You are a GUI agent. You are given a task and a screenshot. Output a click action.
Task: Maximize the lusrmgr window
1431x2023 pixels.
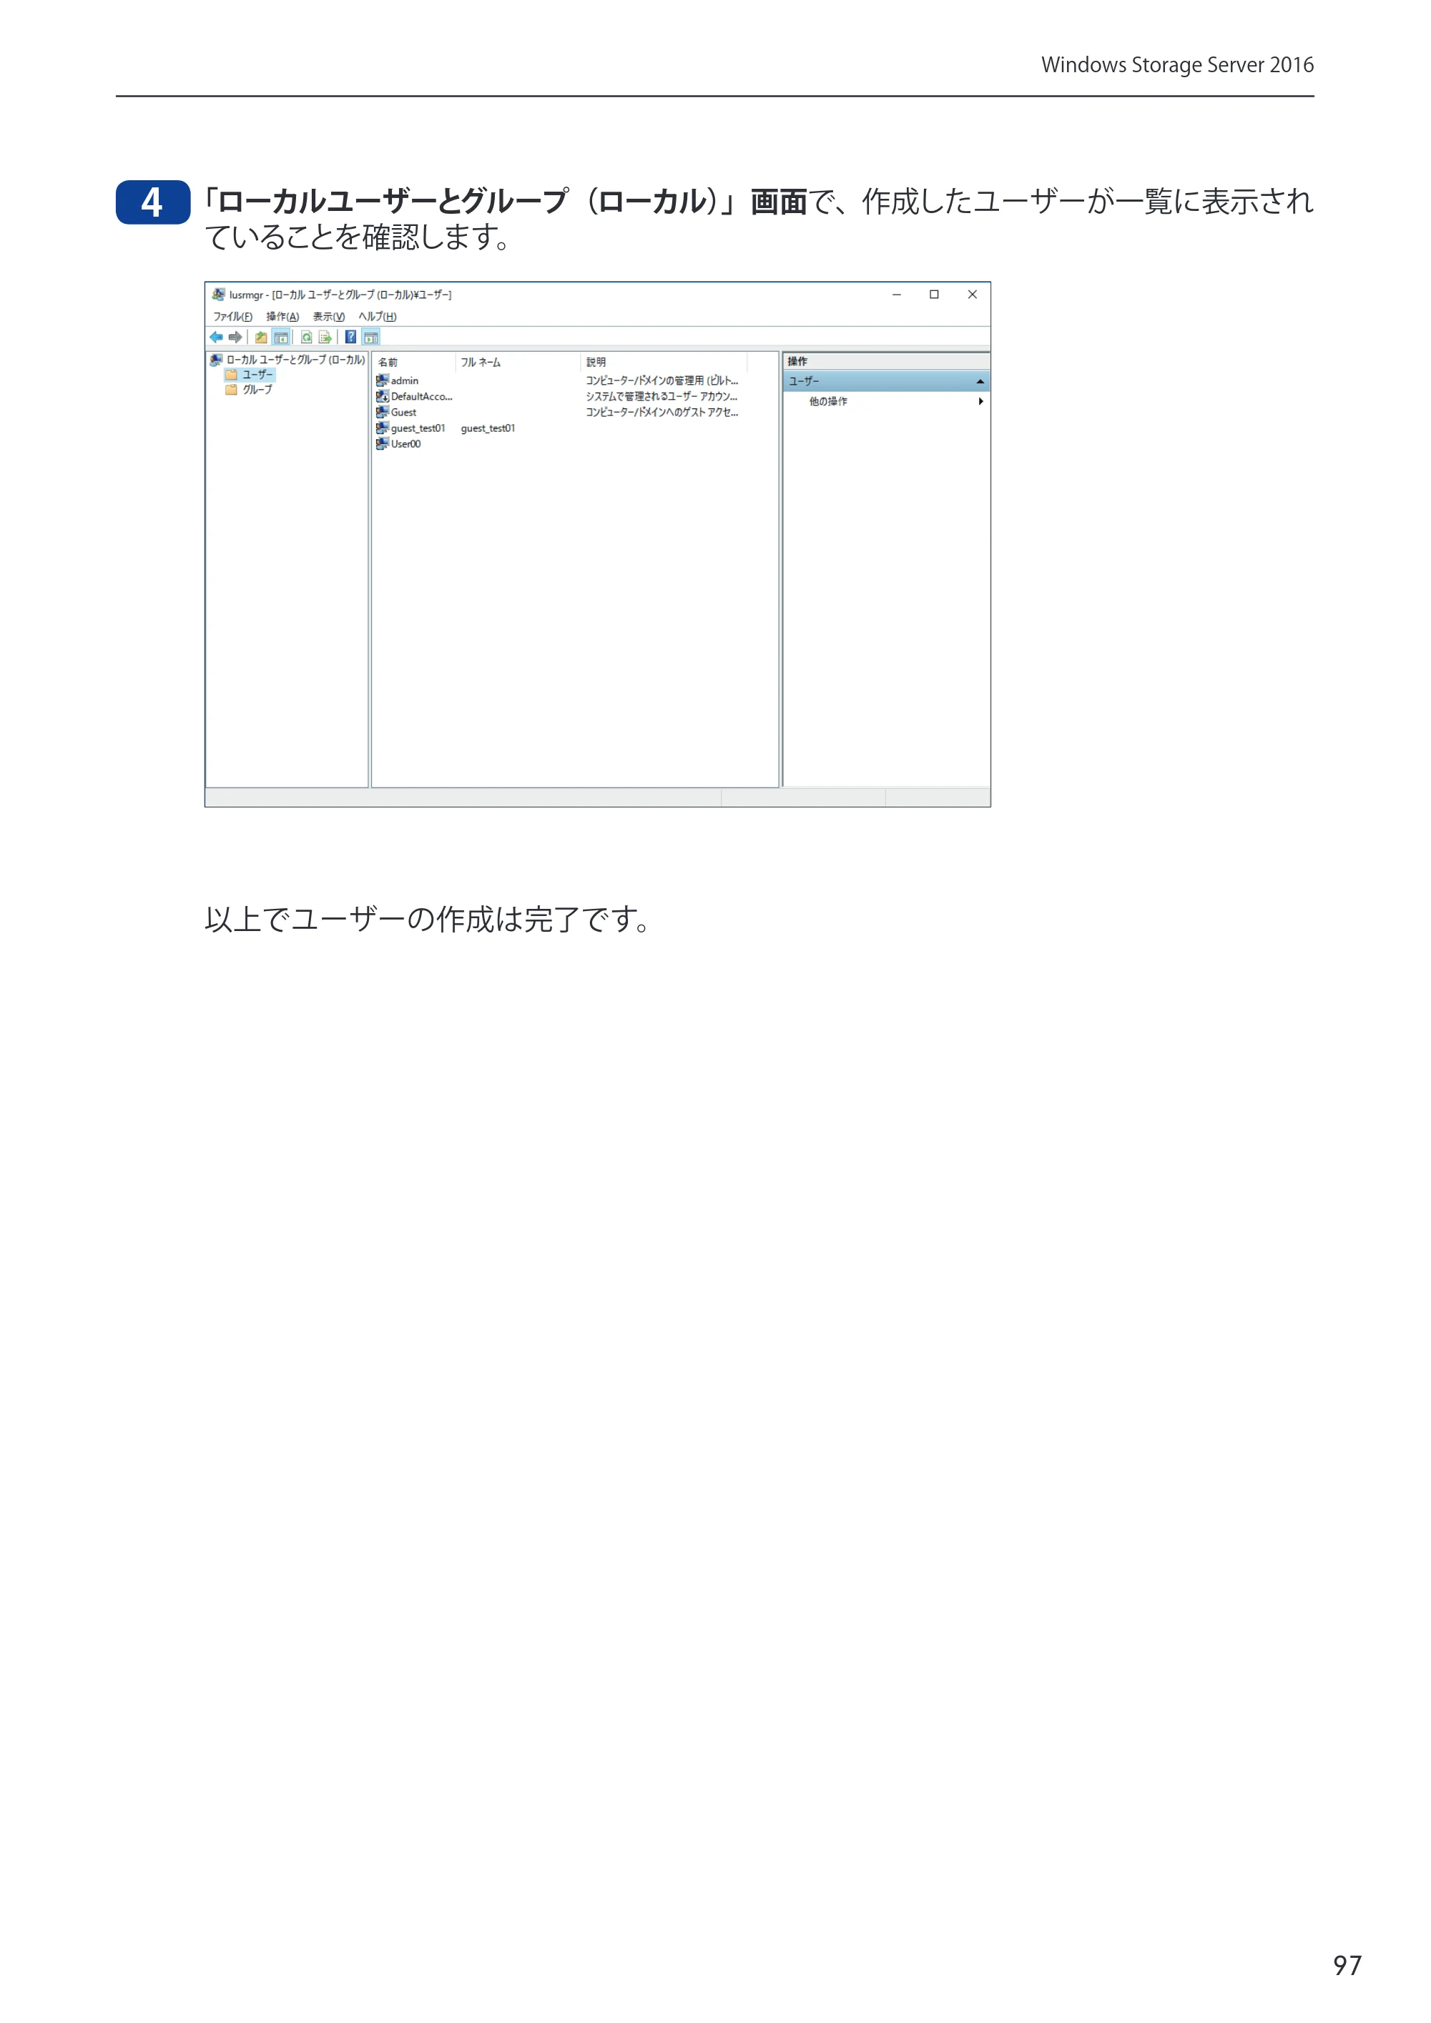[934, 295]
